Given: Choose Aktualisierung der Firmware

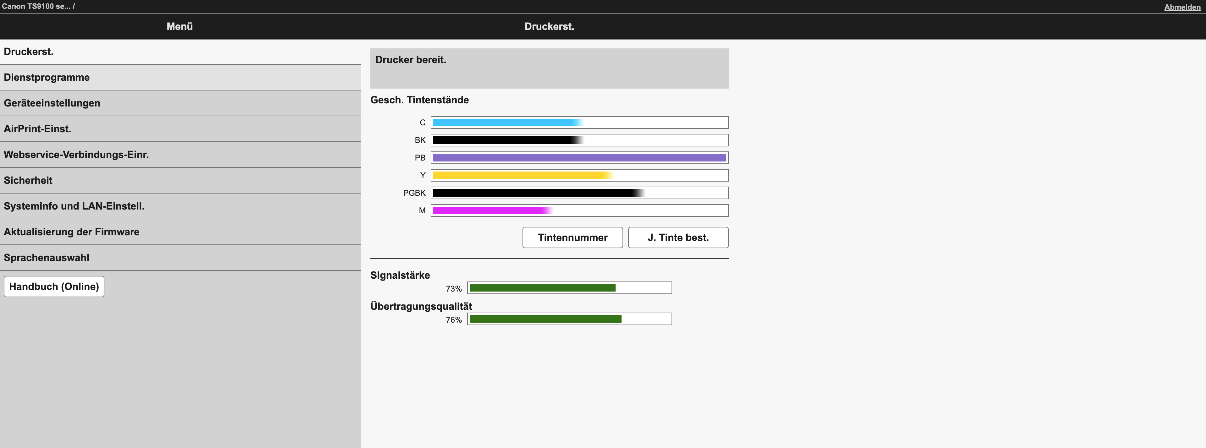Looking at the screenshot, I should click(x=180, y=232).
